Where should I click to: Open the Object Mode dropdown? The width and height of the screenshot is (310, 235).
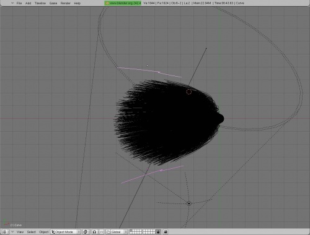(x=66, y=232)
